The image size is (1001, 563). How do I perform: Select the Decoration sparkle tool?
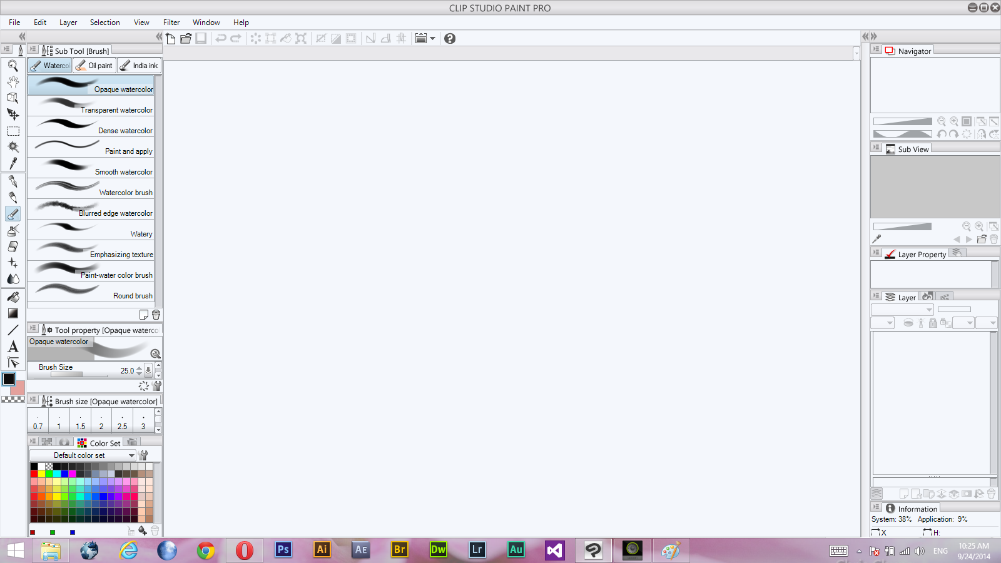point(13,263)
